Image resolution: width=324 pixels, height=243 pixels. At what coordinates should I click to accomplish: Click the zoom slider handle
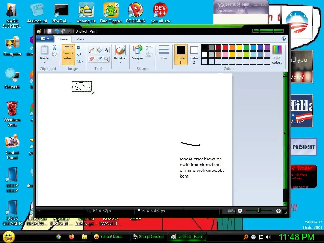coord(259,211)
